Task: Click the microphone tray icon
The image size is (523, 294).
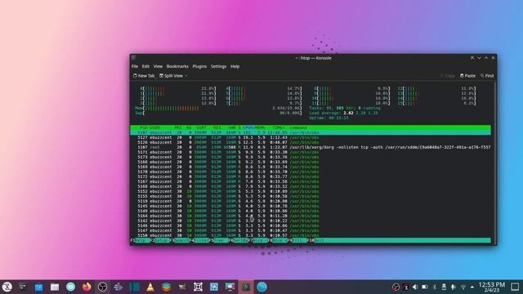Action: 454,287
